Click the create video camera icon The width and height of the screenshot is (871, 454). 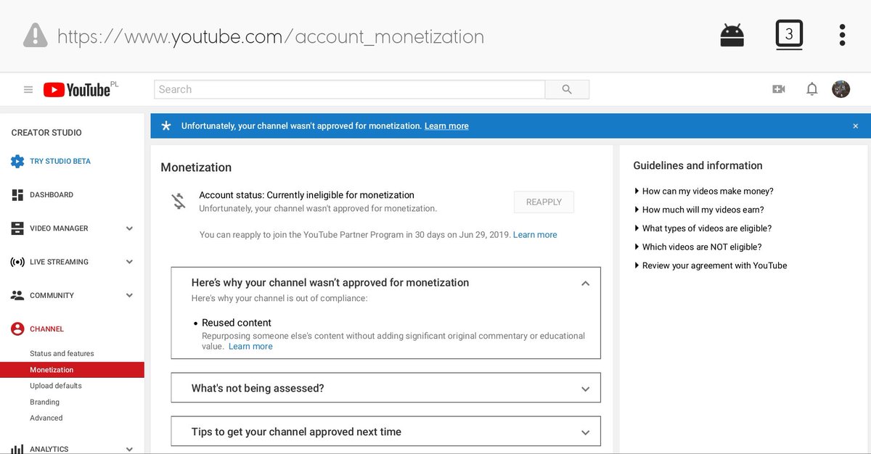click(779, 89)
